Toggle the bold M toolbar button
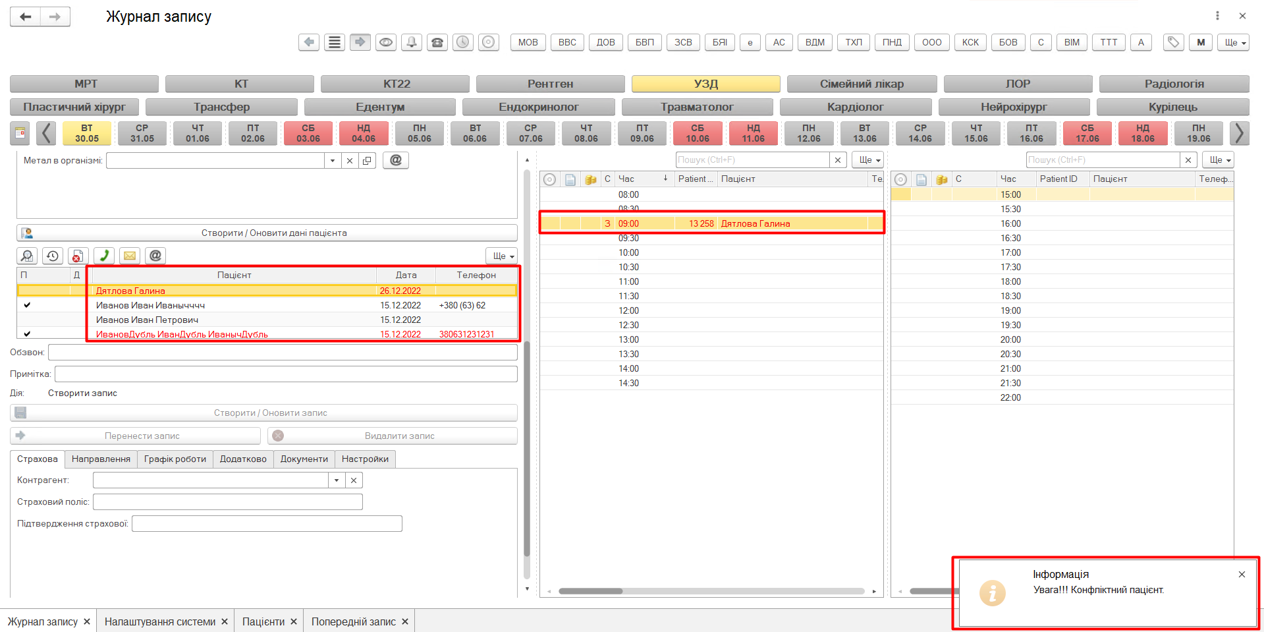 click(1201, 42)
